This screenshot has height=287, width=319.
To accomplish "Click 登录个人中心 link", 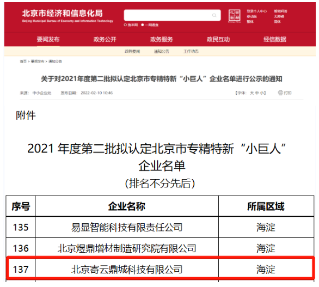I will pos(257,11).
